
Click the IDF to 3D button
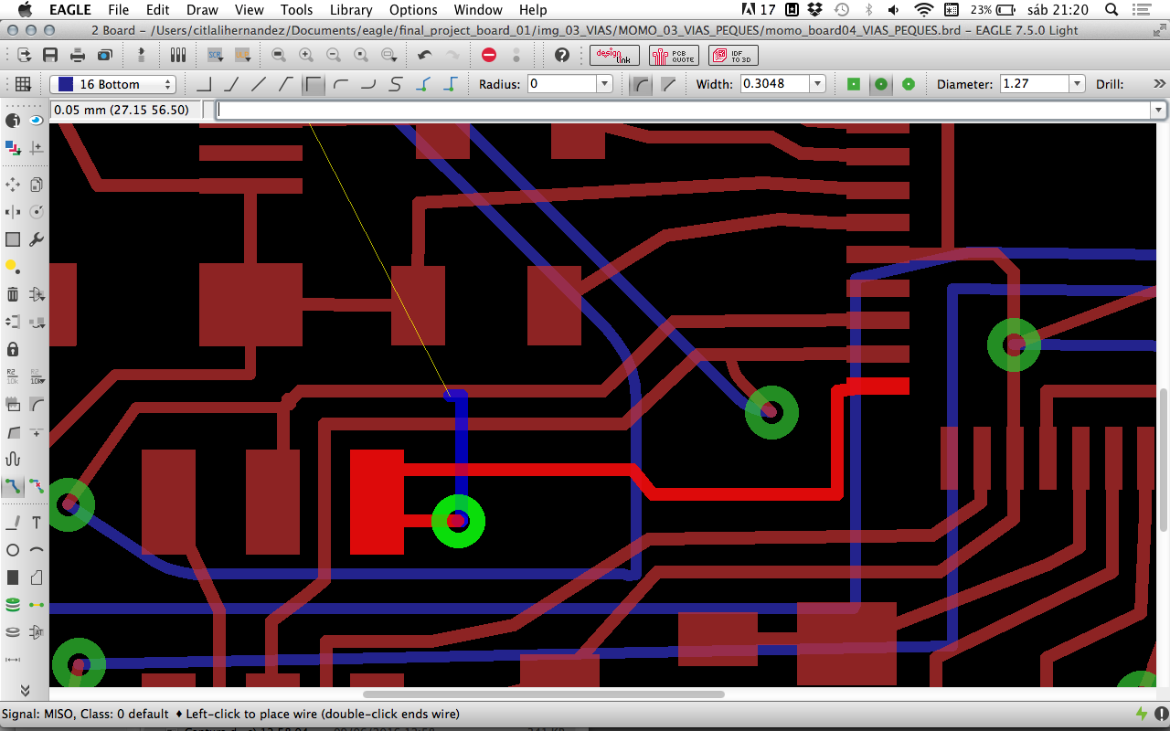733,55
